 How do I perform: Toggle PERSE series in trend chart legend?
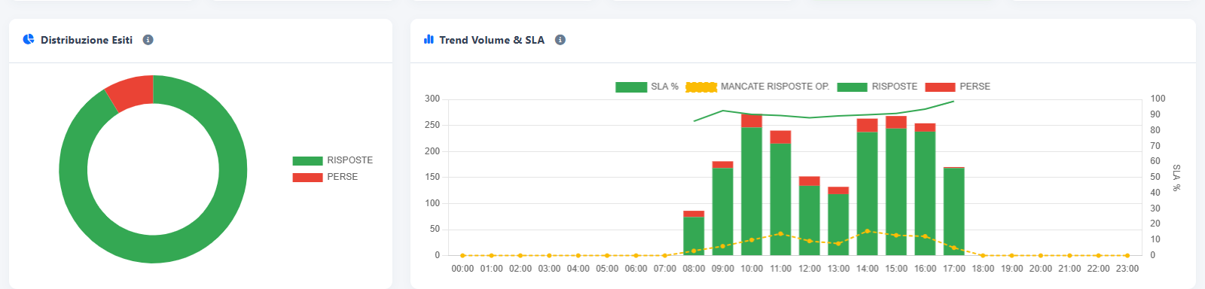(958, 87)
